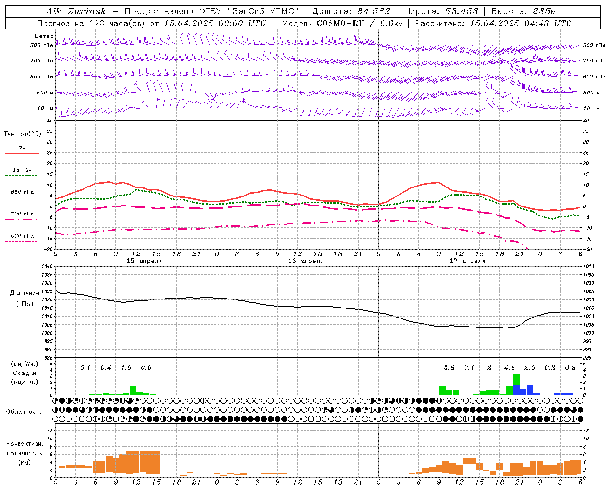The image size is (608, 486).
Task: Click the forecast start time 15.04.2025 00:00 UTC
Action: coord(215,23)
